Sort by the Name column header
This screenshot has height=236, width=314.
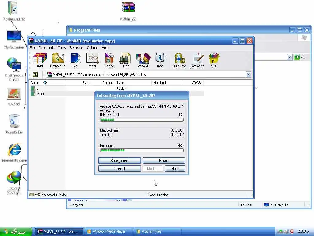pyautogui.click(x=48, y=82)
